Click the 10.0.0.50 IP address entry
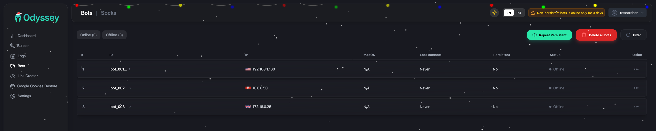The width and height of the screenshot is (656, 131). point(260,88)
